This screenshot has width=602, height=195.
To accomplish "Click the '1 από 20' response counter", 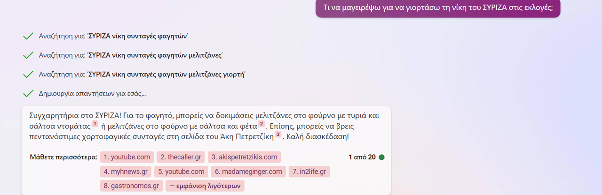I will coord(362,157).
